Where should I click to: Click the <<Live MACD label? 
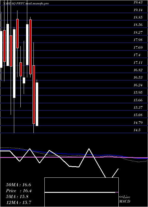point(125,199)
